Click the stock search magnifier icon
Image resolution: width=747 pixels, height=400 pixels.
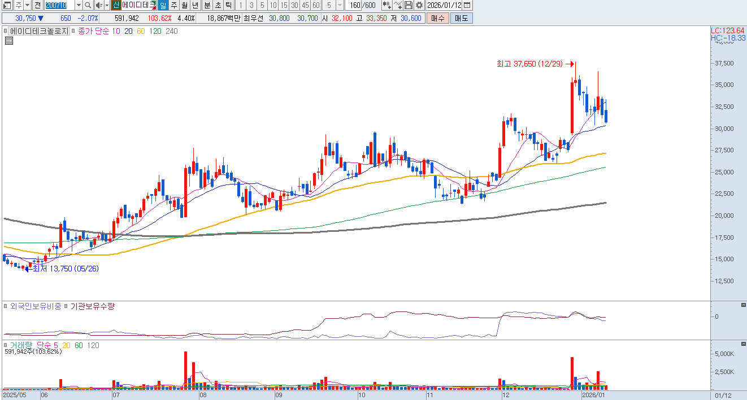pyautogui.click(x=88, y=5)
